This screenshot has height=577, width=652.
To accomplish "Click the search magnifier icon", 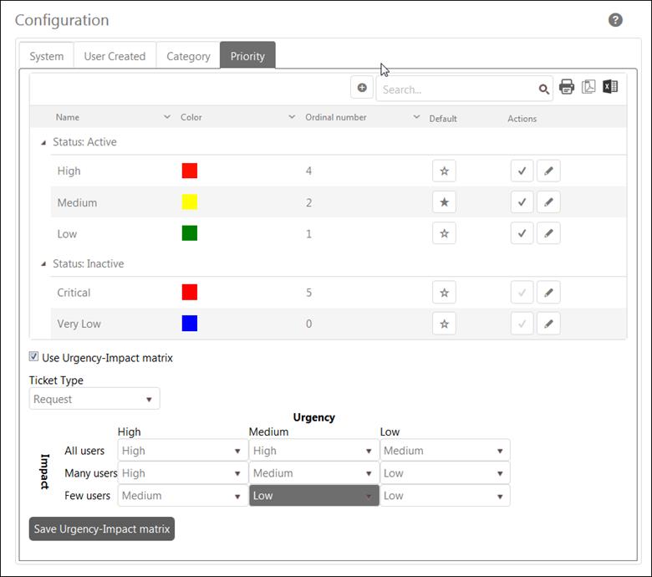I will click(544, 89).
